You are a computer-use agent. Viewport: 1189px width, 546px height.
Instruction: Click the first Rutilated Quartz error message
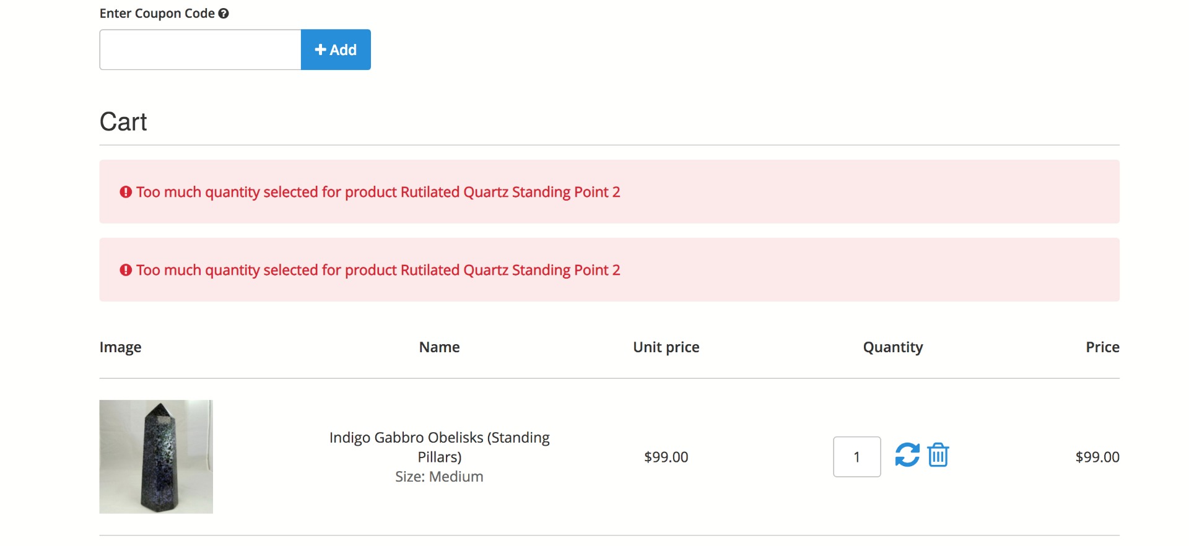tap(378, 192)
